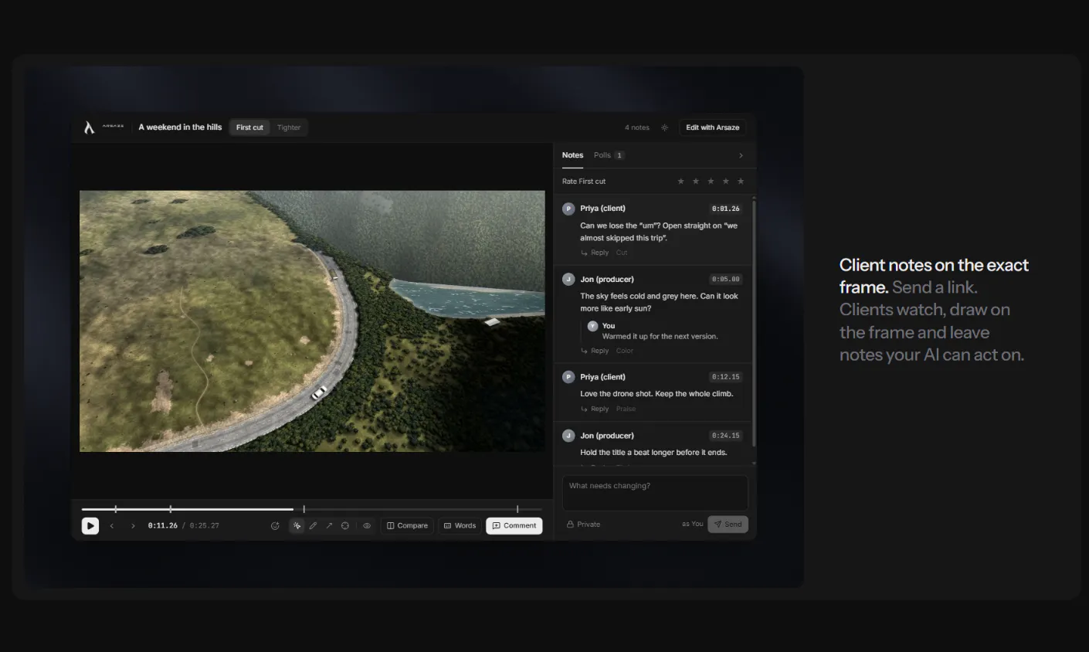1089x652 pixels.
Task: Rate First cut three stars
Action: (711, 181)
